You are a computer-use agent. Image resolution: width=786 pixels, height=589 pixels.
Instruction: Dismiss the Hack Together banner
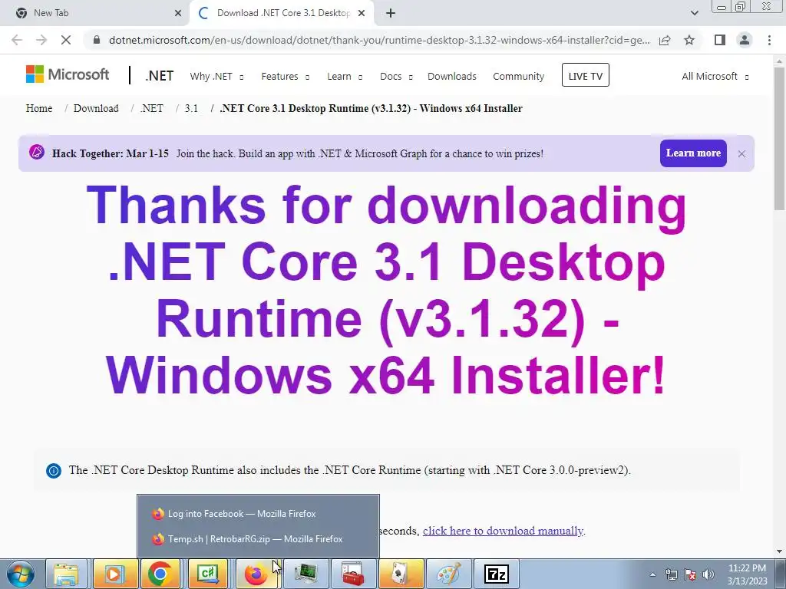pos(742,153)
